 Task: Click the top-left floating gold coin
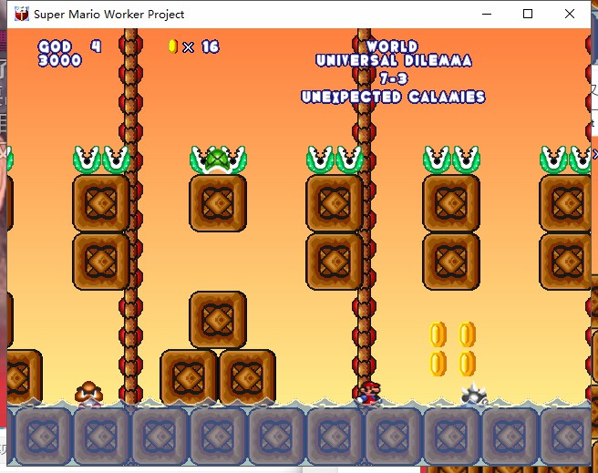tap(438, 334)
